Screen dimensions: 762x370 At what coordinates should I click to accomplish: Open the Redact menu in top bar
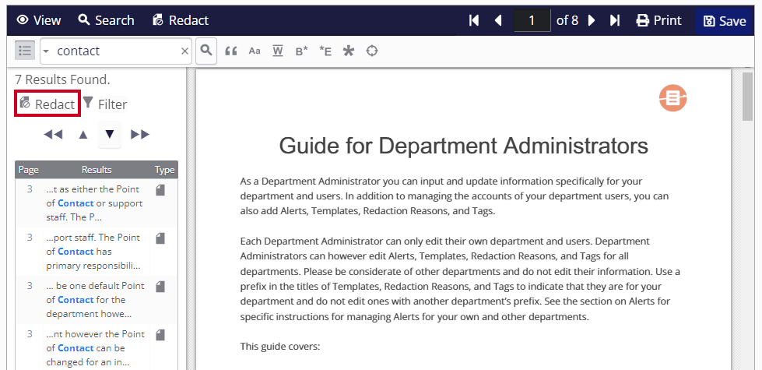coord(181,20)
